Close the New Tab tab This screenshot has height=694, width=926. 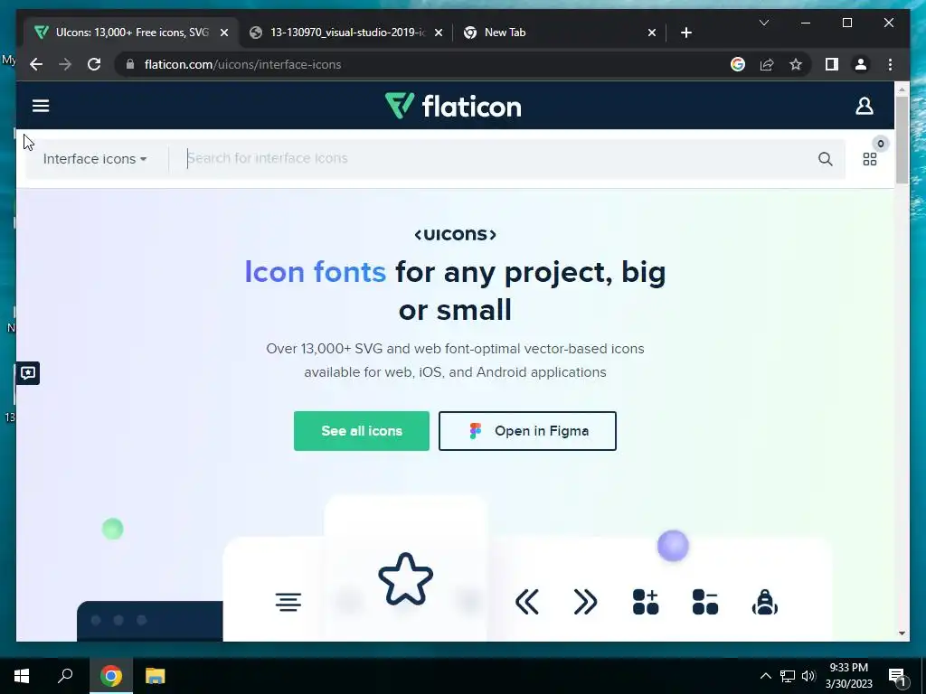point(651,33)
